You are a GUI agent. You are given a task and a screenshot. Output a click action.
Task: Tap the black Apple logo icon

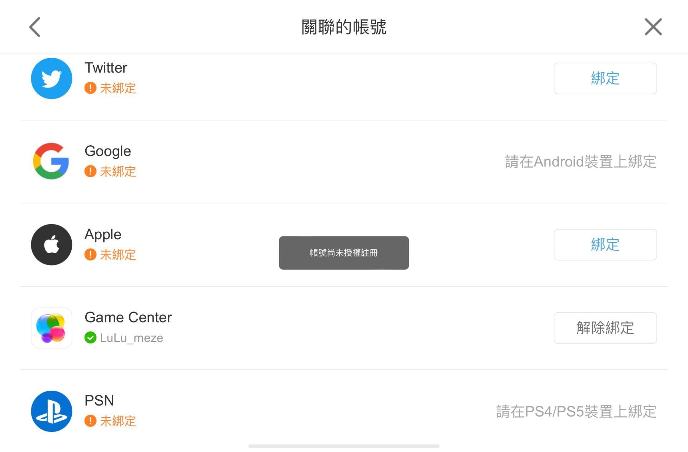point(52,245)
